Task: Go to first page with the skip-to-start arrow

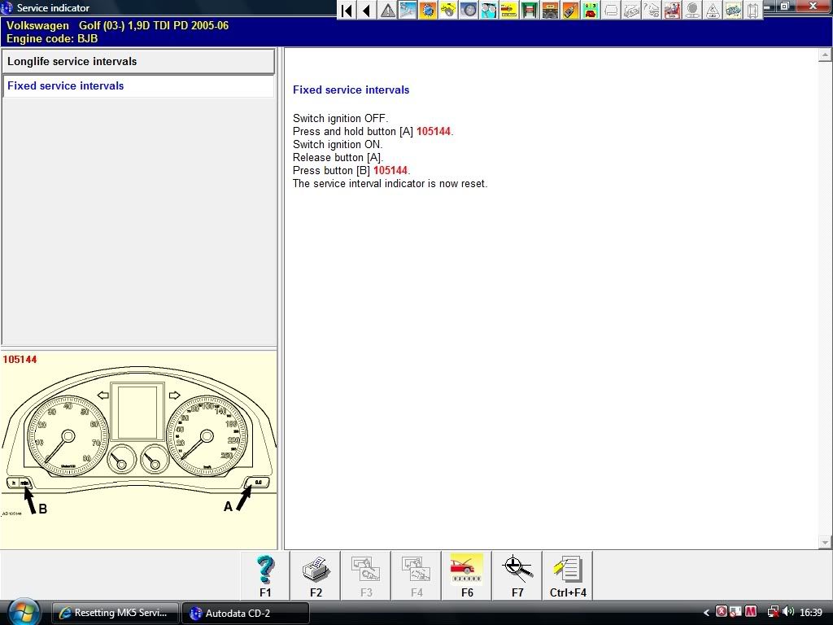Action: pos(347,10)
